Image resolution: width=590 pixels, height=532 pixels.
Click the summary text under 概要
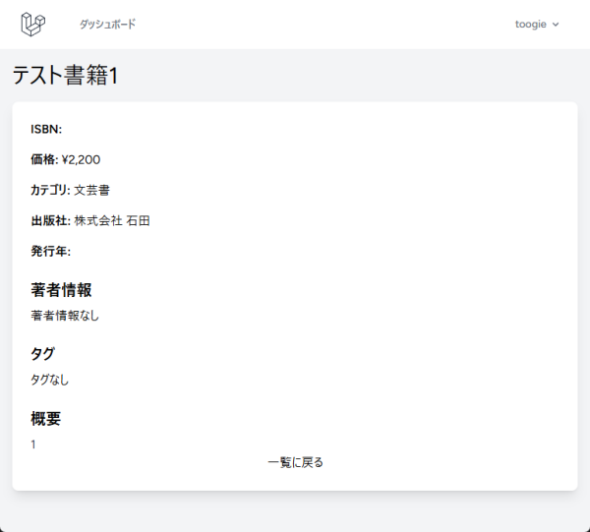point(33,444)
